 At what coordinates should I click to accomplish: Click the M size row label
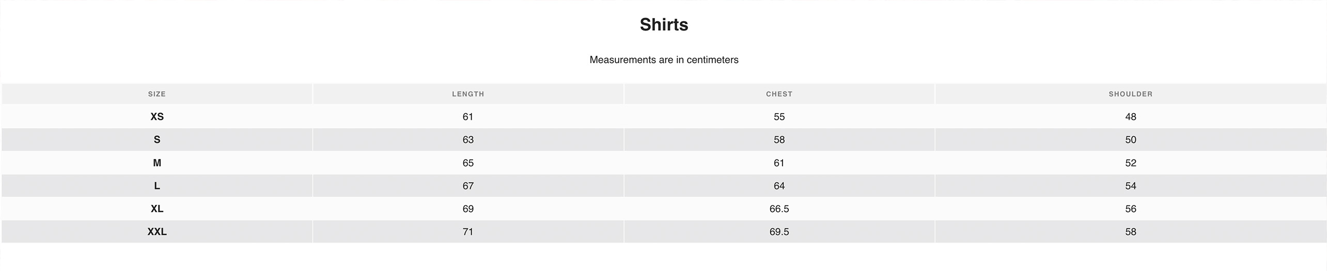[157, 163]
